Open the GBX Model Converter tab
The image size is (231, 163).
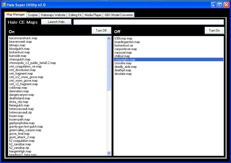pyautogui.click(x=119, y=15)
